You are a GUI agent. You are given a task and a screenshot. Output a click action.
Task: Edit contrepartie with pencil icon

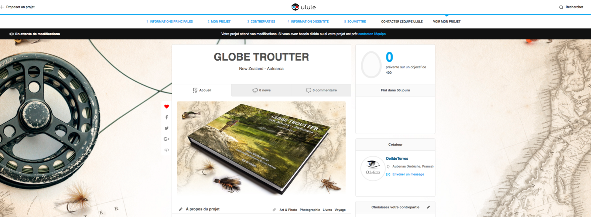[x=428, y=207]
